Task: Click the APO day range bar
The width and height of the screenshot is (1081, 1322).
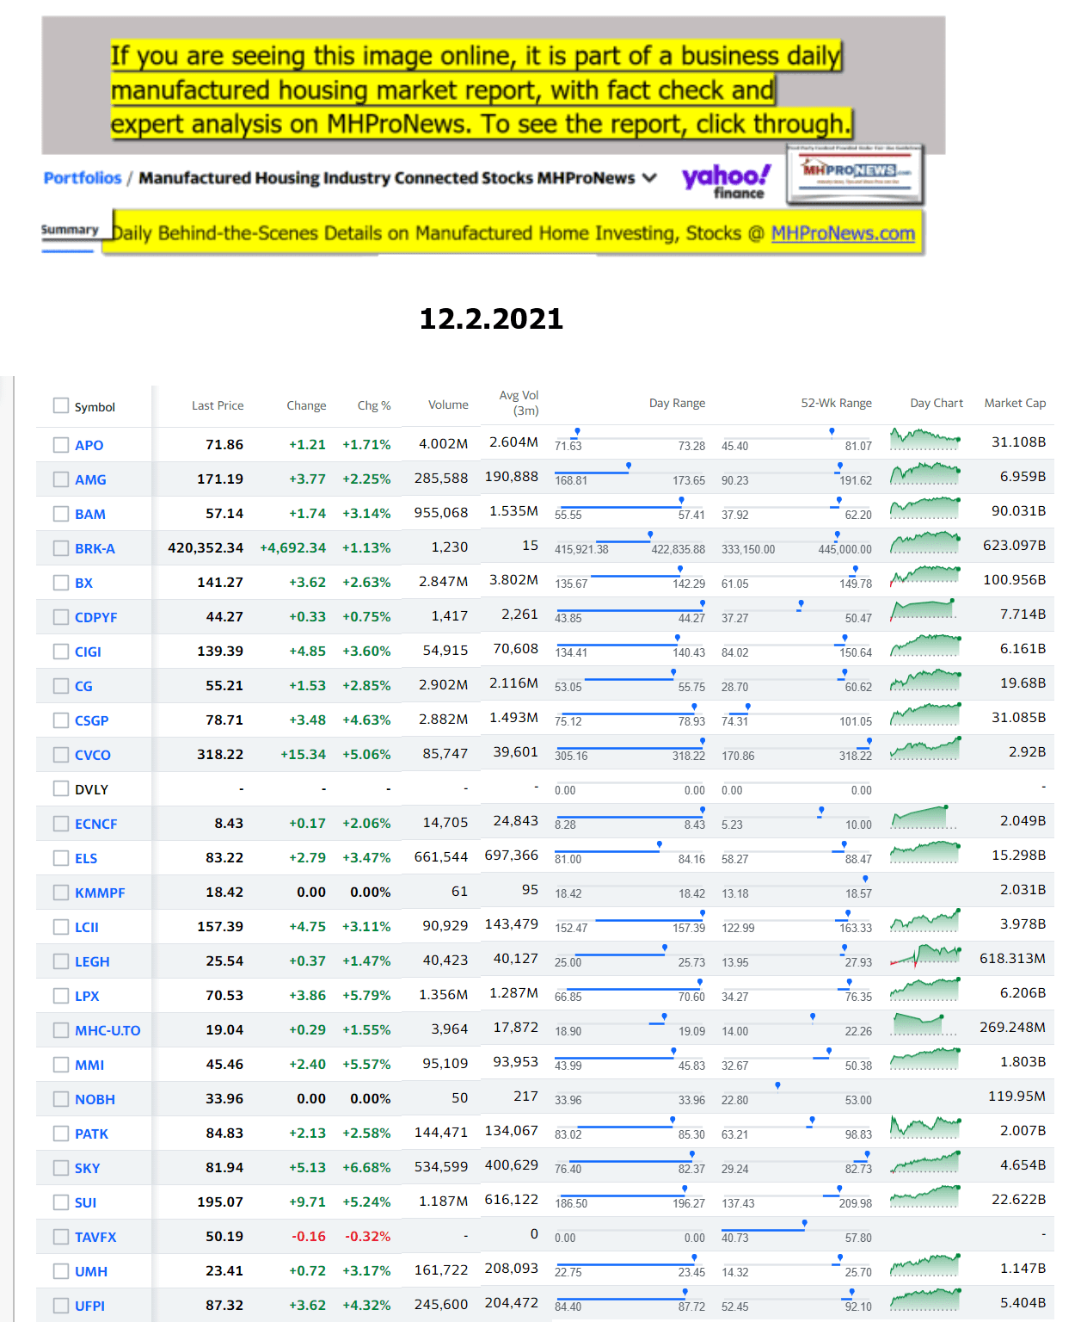Action: click(x=630, y=438)
